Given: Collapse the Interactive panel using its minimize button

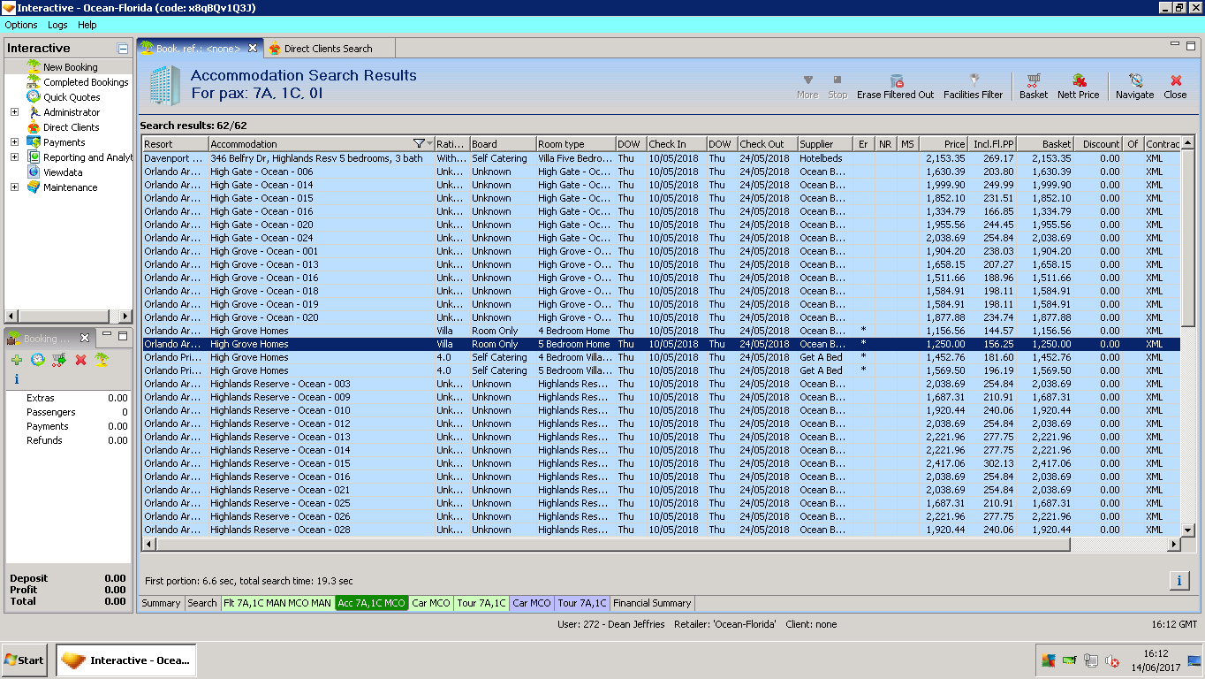Looking at the screenshot, I should (x=123, y=49).
